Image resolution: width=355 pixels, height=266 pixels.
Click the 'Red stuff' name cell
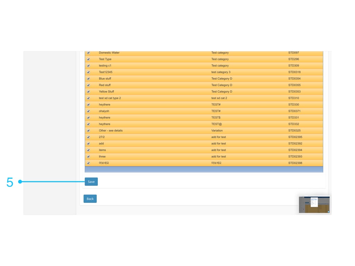(105, 85)
